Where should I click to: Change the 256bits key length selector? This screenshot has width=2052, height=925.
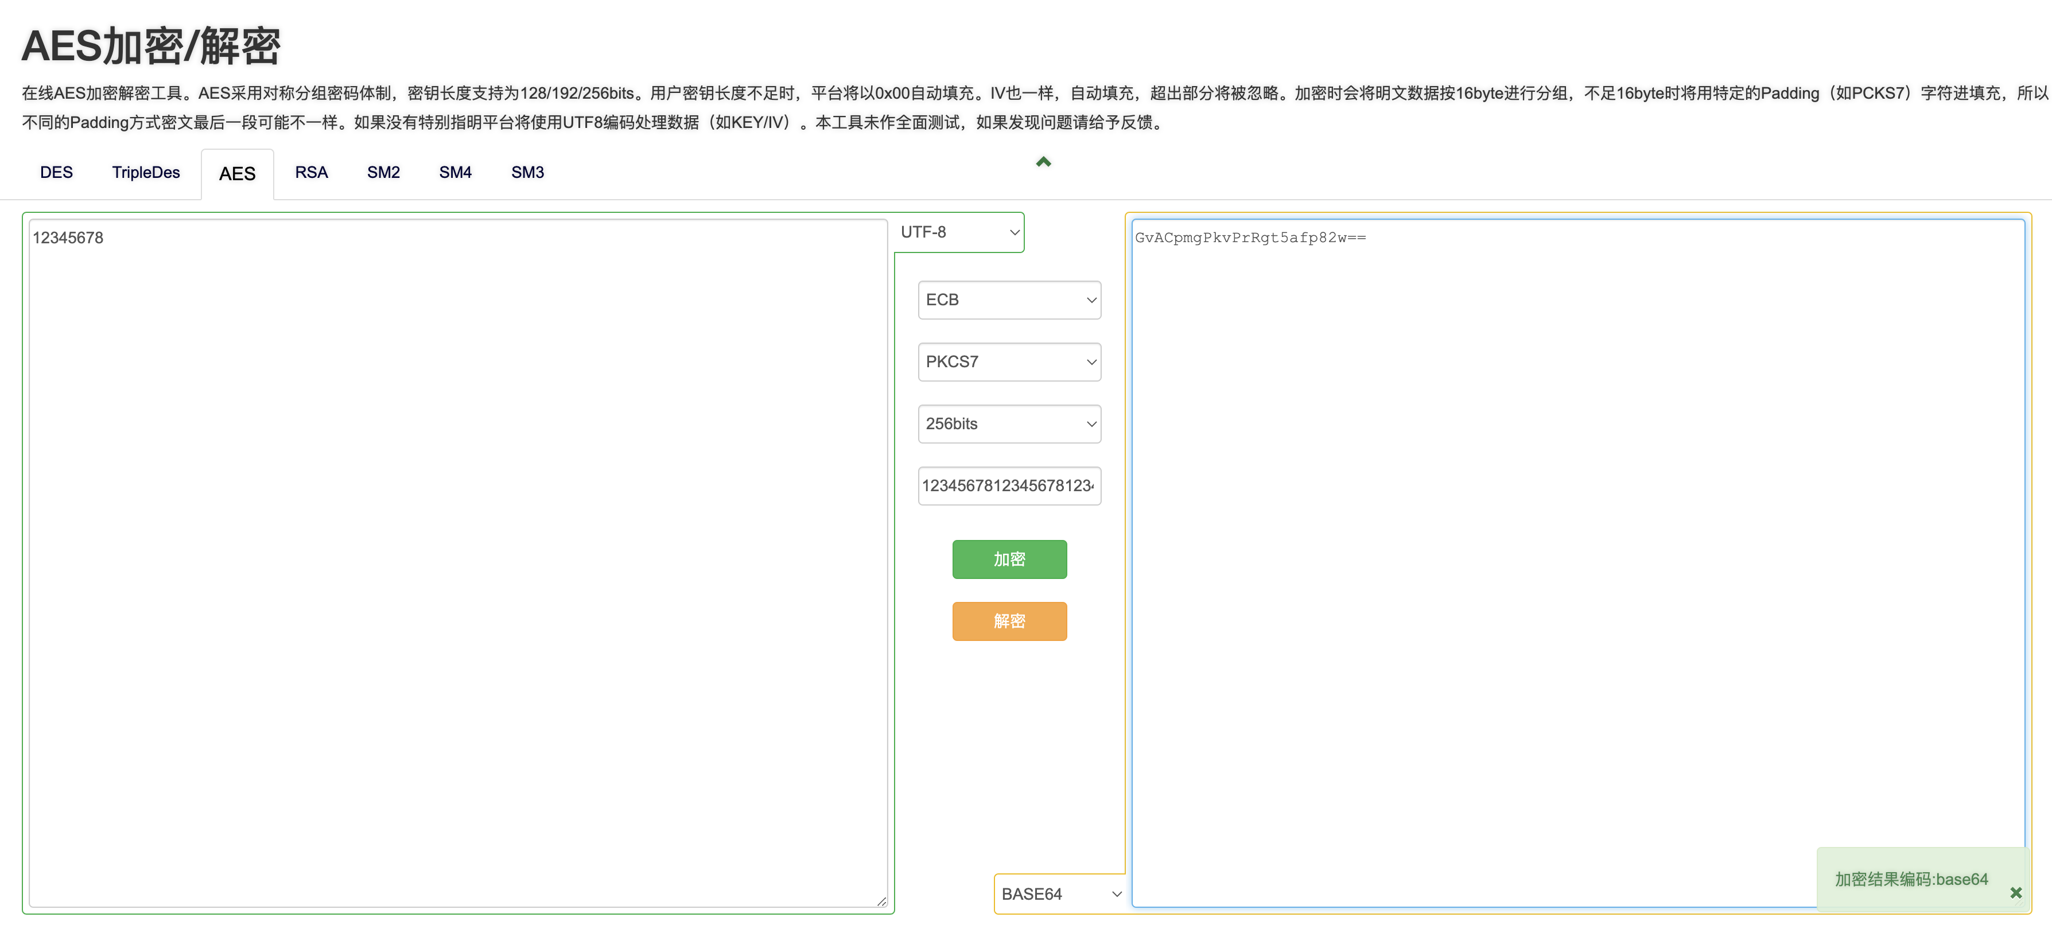point(1008,424)
